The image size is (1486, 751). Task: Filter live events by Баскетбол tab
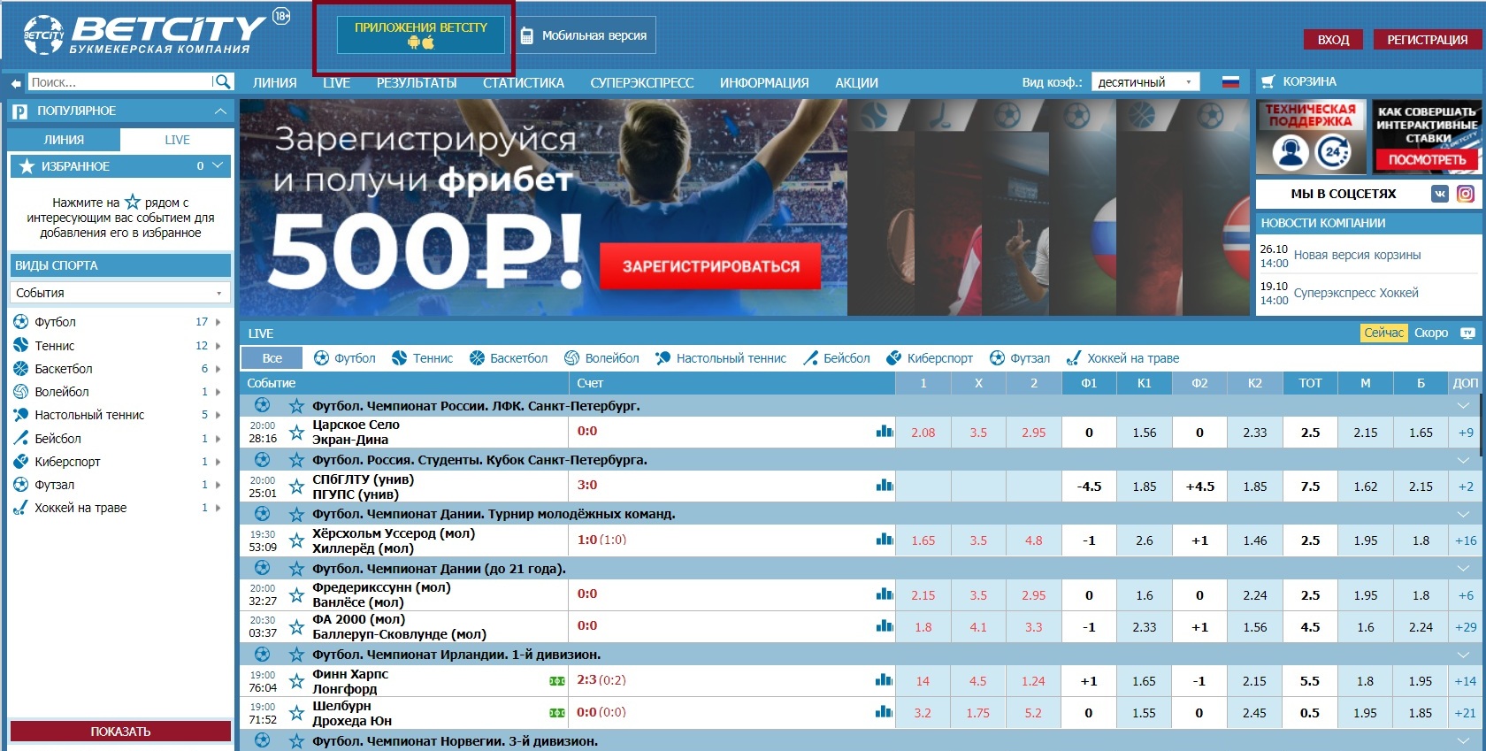point(509,358)
